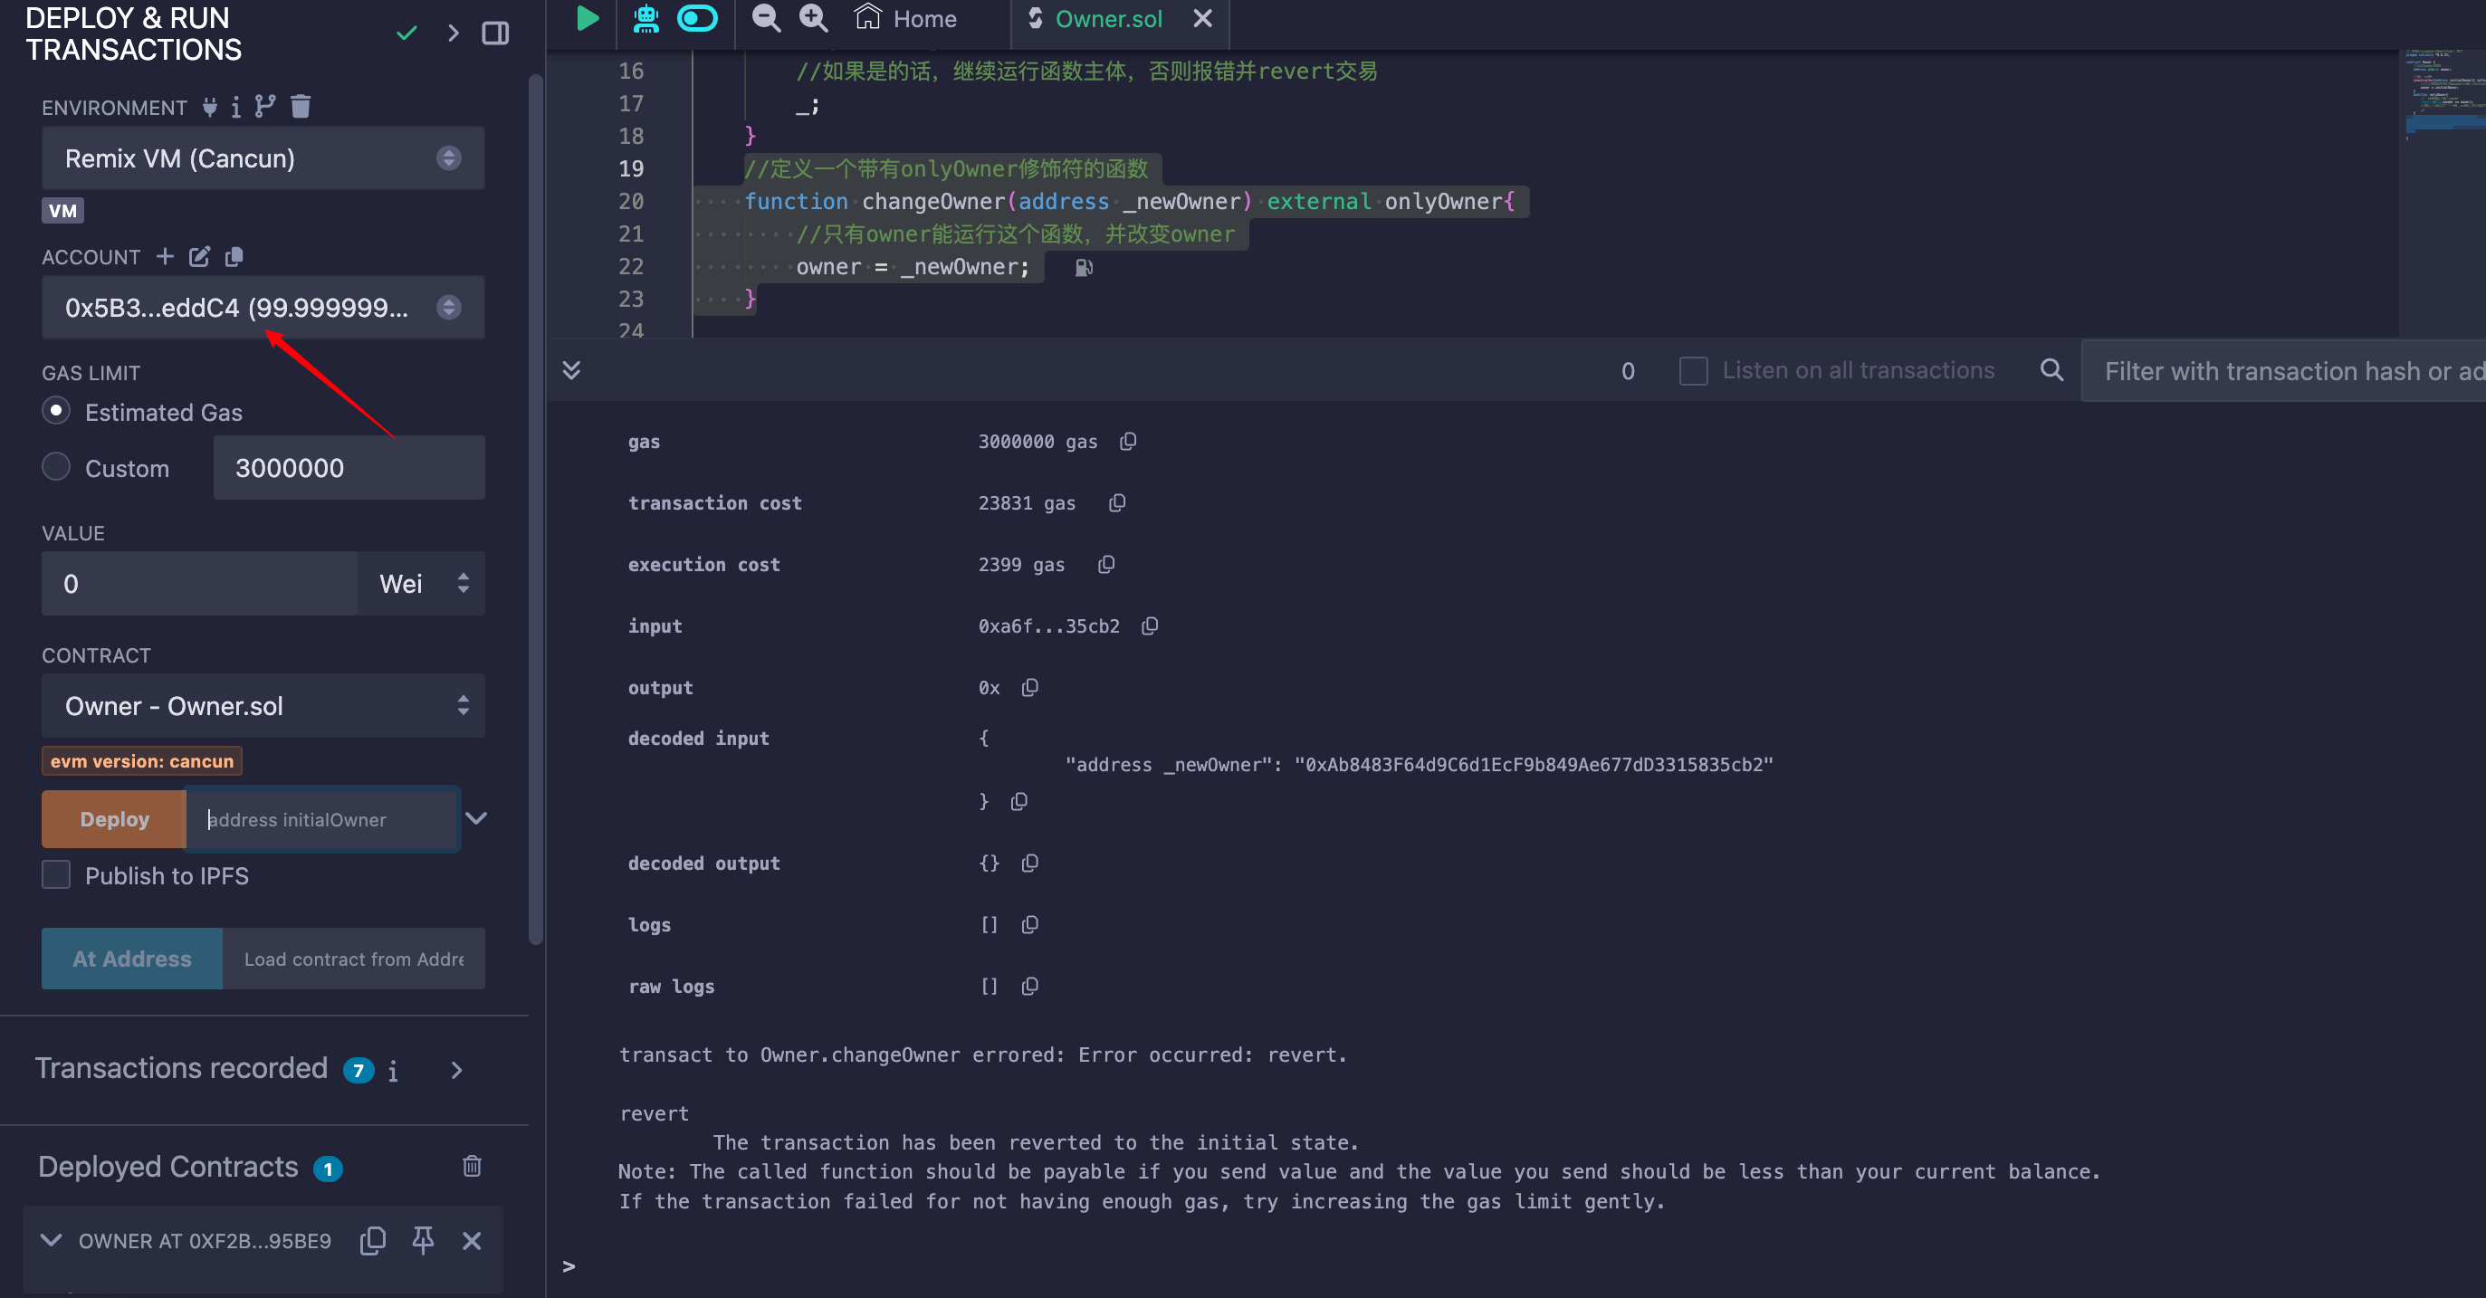Screen dimensions: 2486x1298
Task: Copy the execution cost 2399 gas
Action: [1107, 564]
